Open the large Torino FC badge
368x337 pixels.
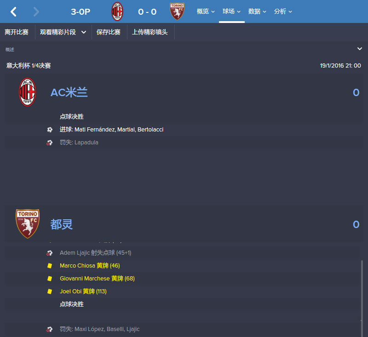pyautogui.click(x=28, y=224)
